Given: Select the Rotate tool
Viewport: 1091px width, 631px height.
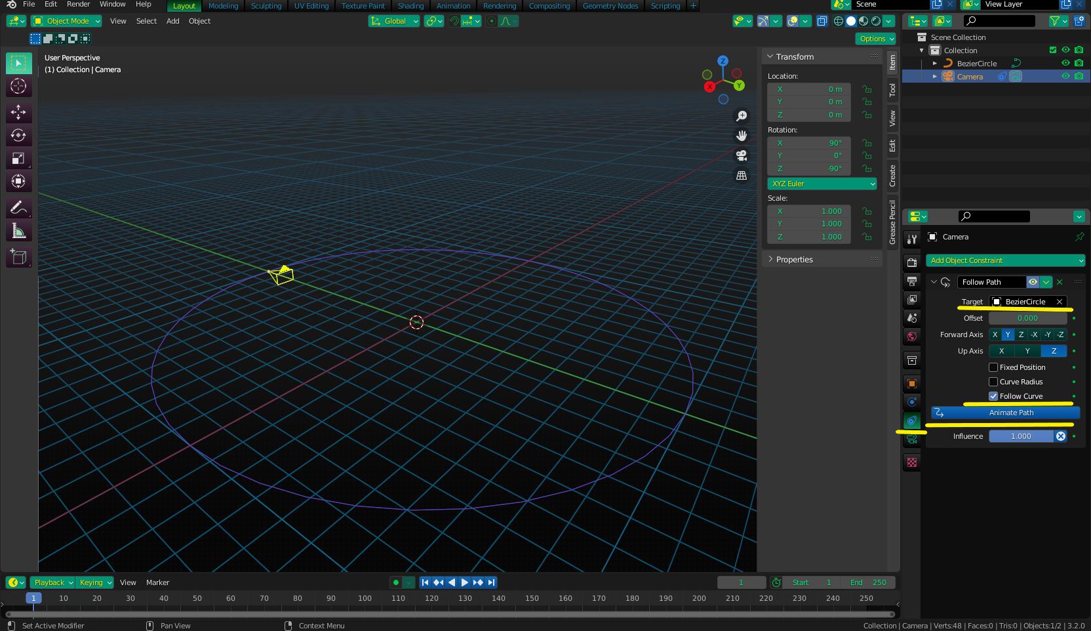Looking at the screenshot, I should (18, 136).
